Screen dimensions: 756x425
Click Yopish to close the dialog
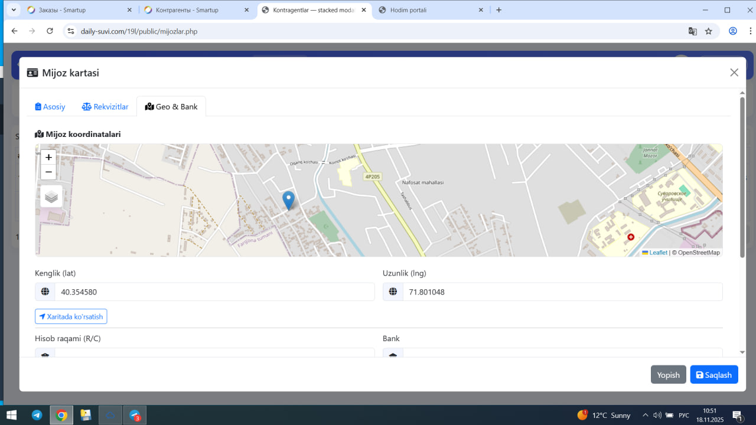click(x=668, y=375)
